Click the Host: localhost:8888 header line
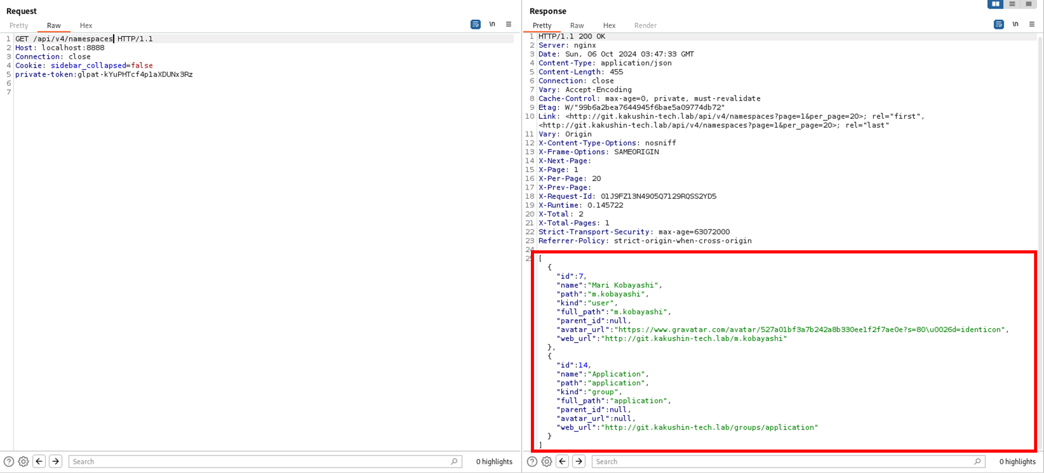The image size is (1044, 473). click(x=60, y=47)
